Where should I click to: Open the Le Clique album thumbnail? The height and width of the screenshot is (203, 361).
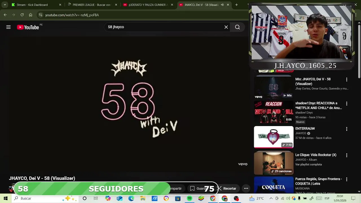point(274,163)
